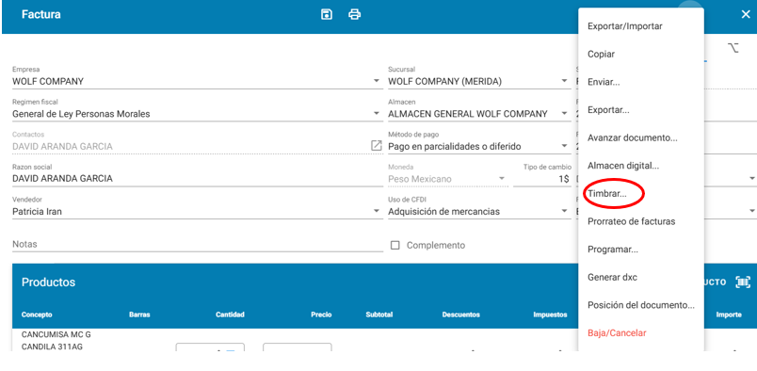
Task: Click the Productos section title
Action: click(48, 282)
